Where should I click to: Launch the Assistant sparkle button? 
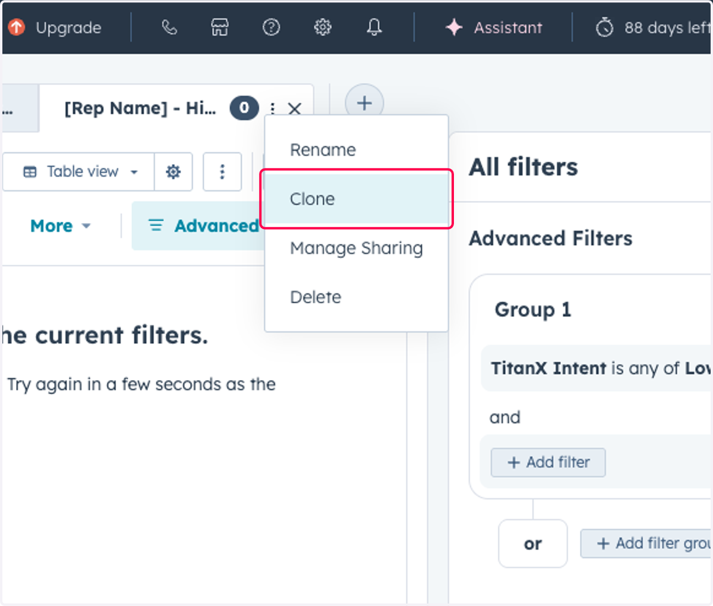(494, 27)
